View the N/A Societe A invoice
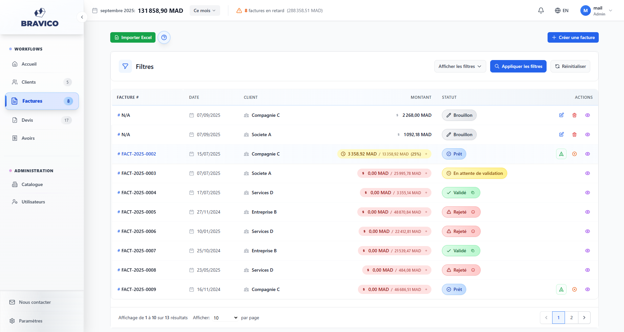Viewport: 624px width, 332px height. pos(588,135)
